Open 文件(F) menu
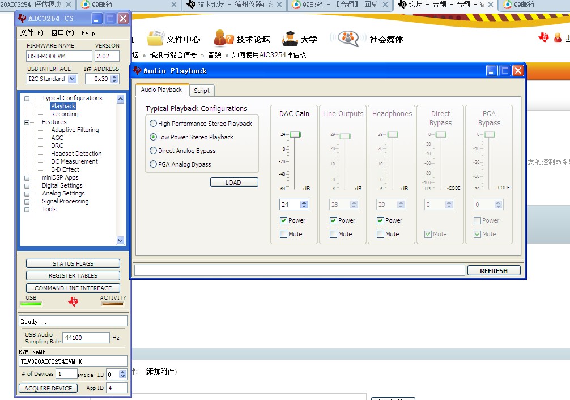The width and height of the screenshot is (570, 400). tap(32, 33)
